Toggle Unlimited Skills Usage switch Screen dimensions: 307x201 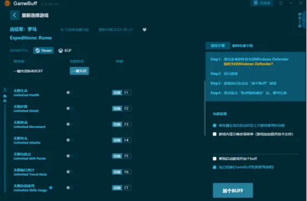tap(70, 188)
